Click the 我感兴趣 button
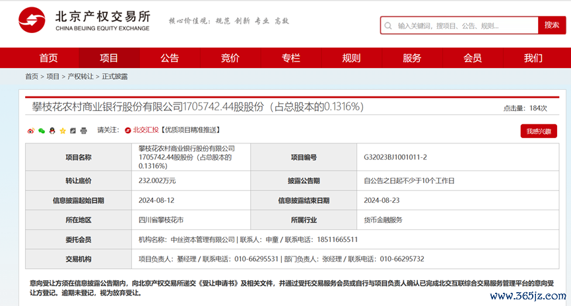The image size is (571, 306). (539, 131)
